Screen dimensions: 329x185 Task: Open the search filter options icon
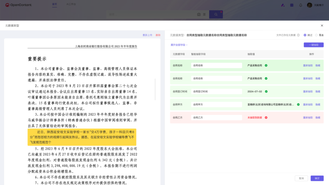204,15
